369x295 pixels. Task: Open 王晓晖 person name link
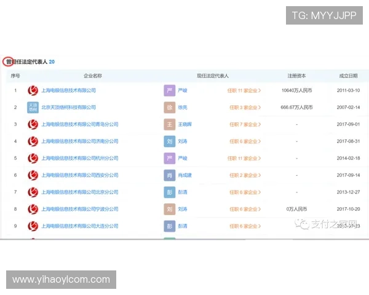(x=184, y=124)
